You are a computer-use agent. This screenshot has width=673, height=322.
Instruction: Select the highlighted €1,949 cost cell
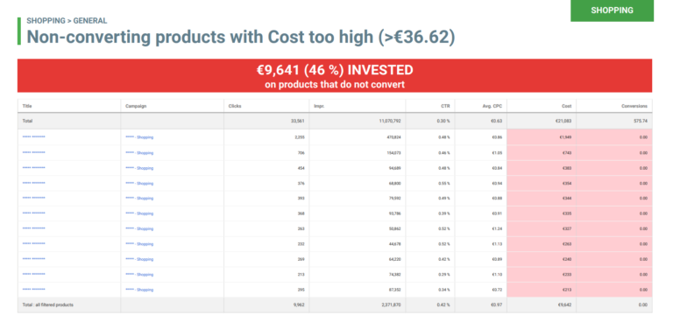(542, 137)
